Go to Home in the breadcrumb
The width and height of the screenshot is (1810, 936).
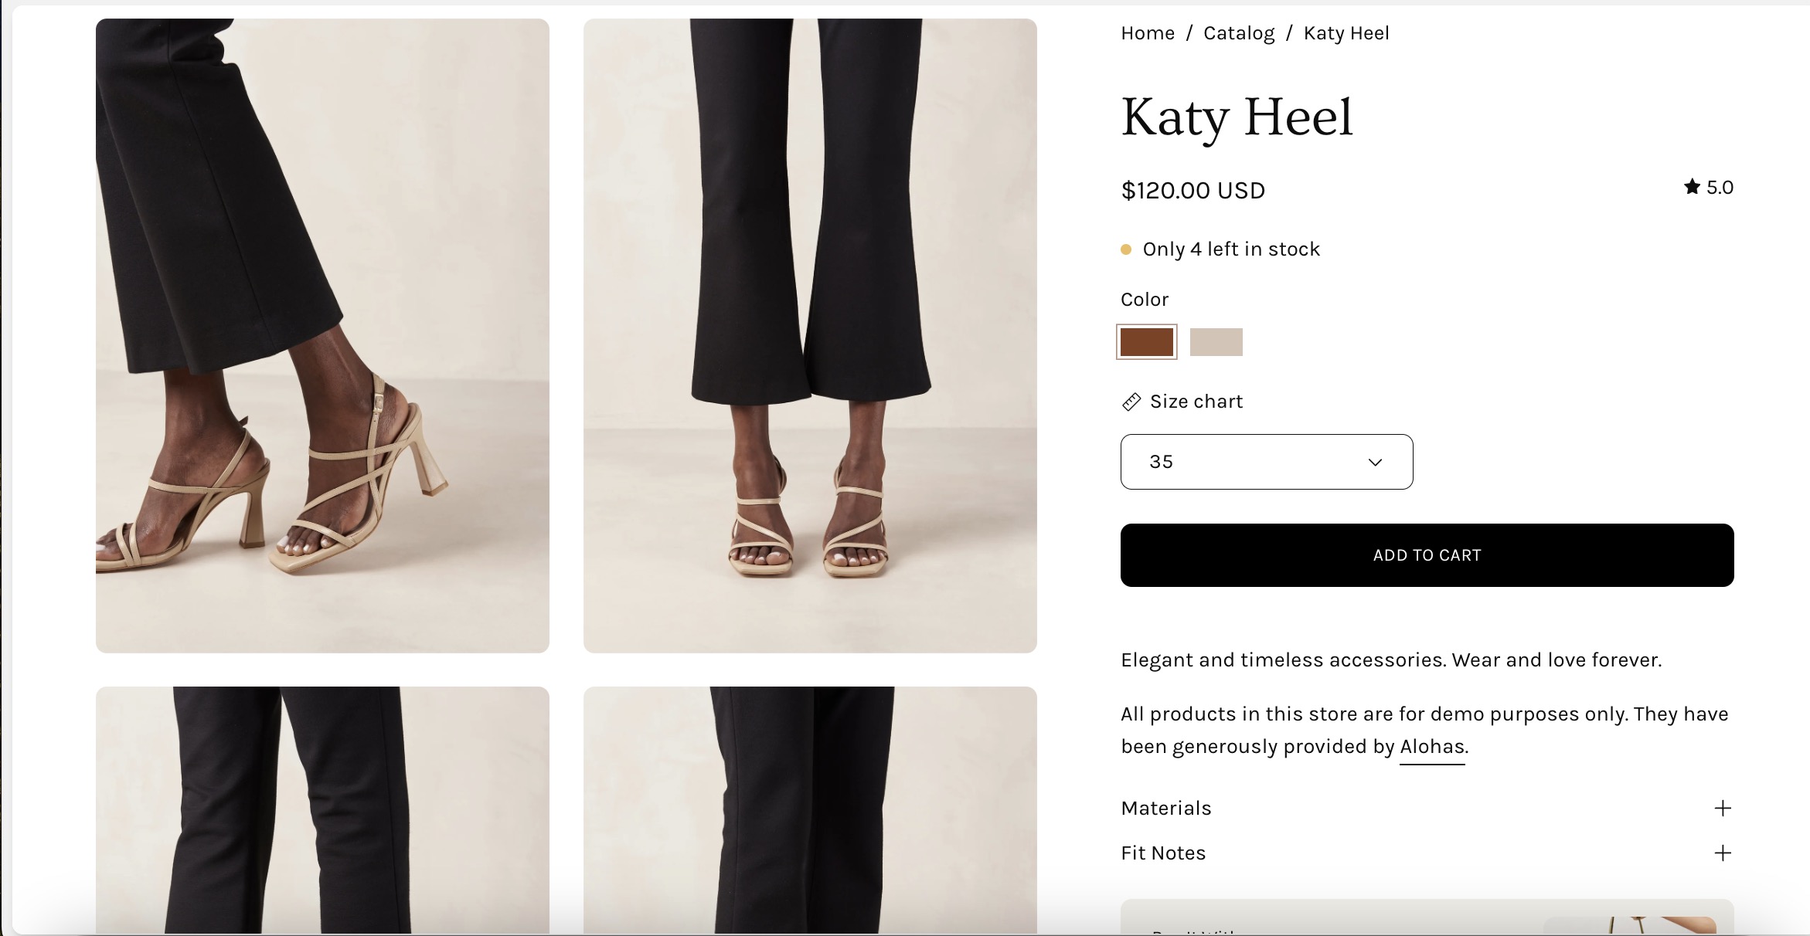[x=1148, y=33]
